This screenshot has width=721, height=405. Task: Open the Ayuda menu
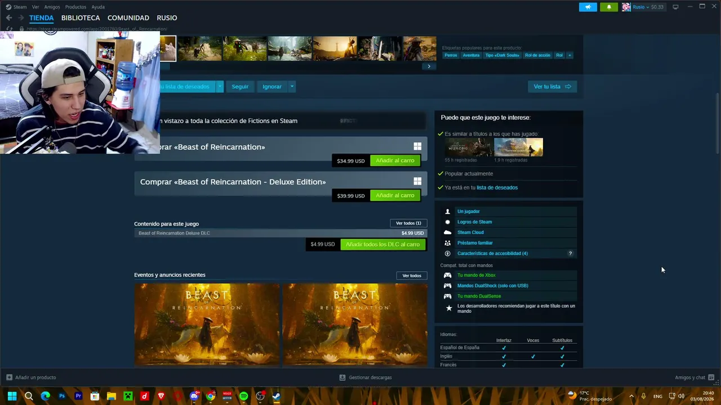[x=98, y=7]
